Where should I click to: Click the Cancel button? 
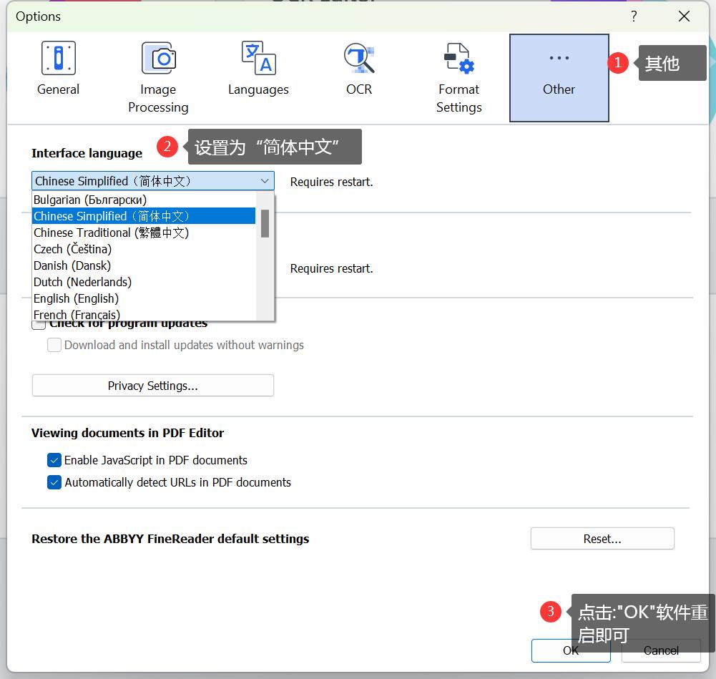(x=660, y=650)
